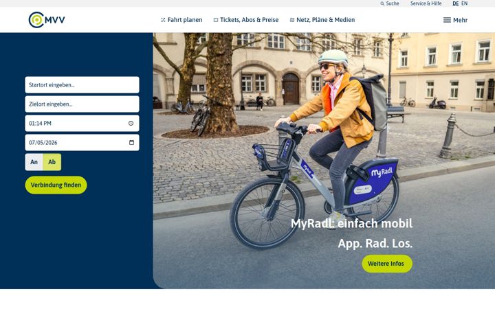
Task: Click the search magnifier icon
Action: point(382,3)
